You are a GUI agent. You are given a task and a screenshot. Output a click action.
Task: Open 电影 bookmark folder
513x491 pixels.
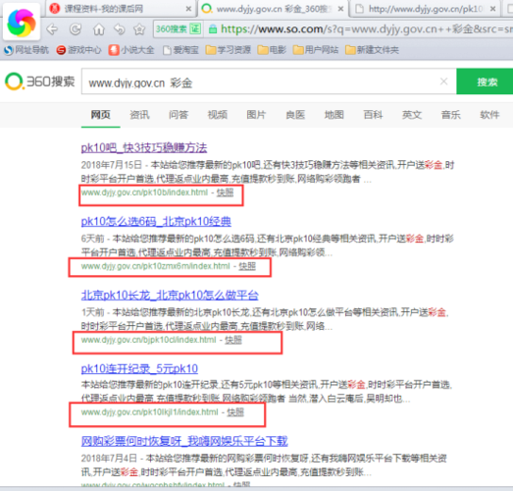coord(272,50)
